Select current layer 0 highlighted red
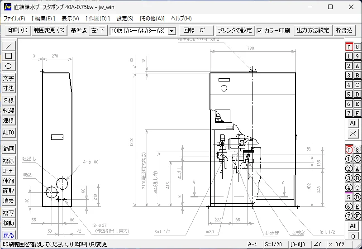 point(348,47)
